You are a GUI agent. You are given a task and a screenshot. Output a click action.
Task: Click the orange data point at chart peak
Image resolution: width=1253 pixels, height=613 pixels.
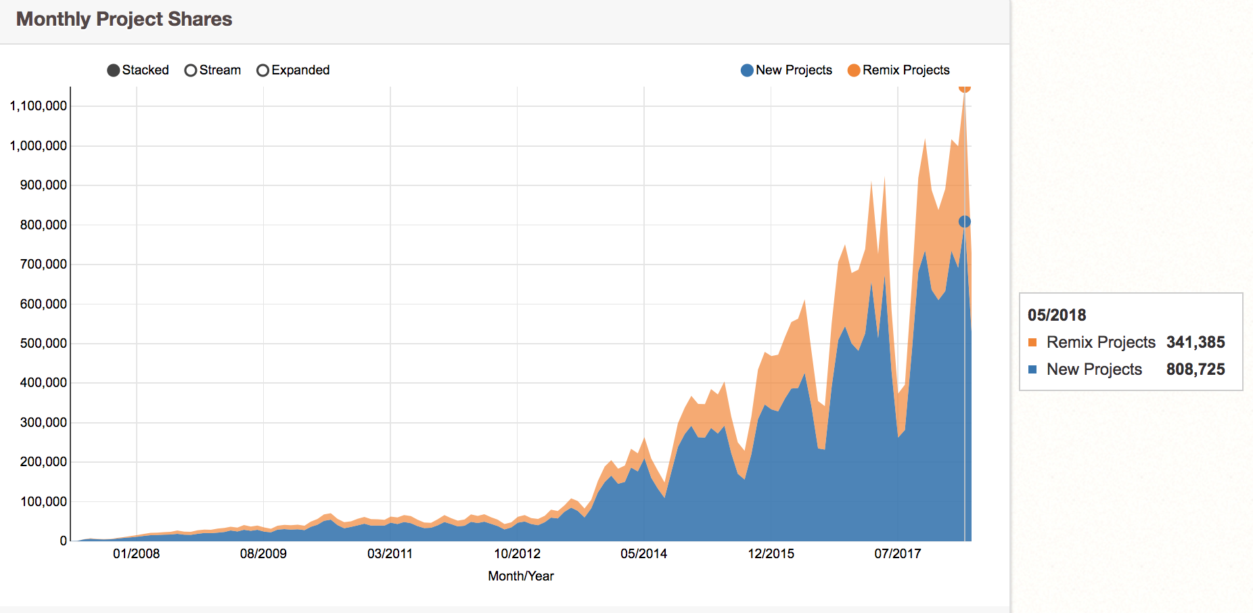tap(964, 87)
